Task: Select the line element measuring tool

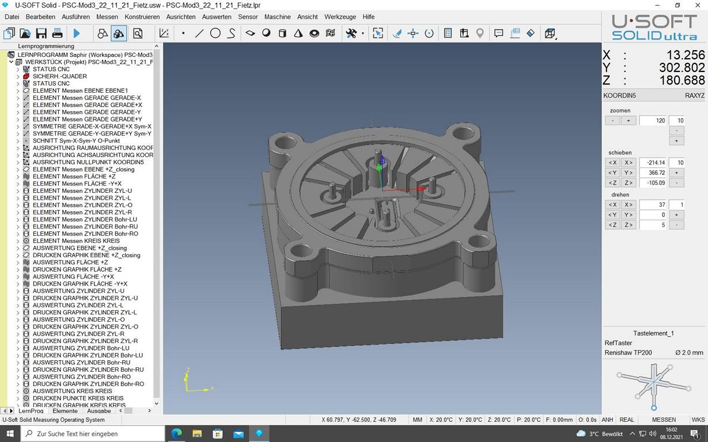Action: (x=199, y=33)
